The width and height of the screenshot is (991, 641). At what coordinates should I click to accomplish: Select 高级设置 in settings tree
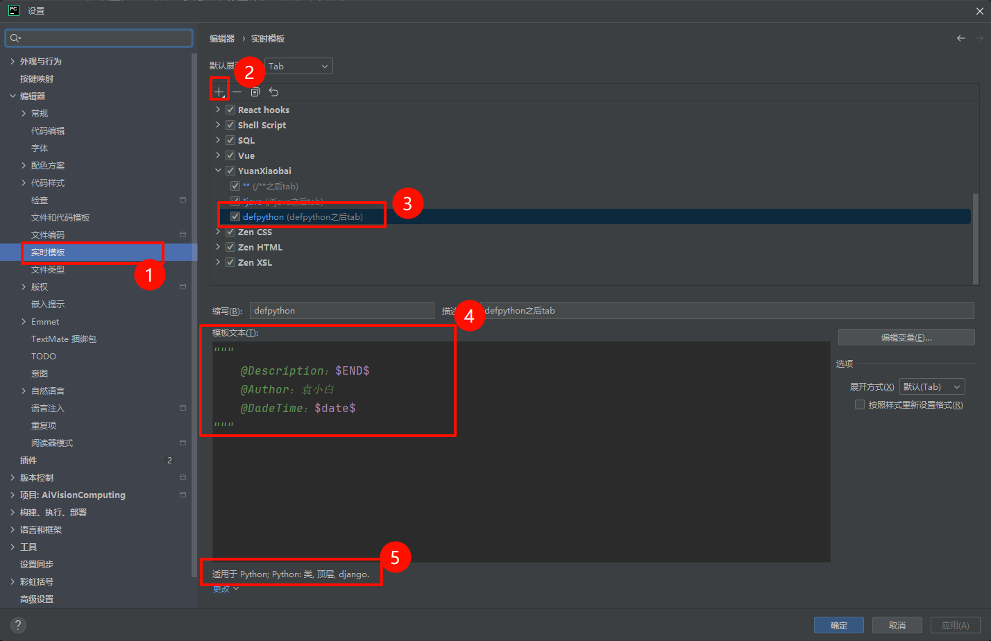click(x=37, y=599)
